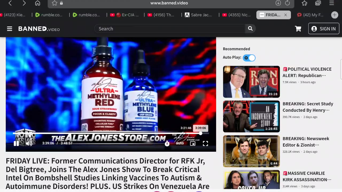Open the browser hamburger menu
Image resolution: width=342 pixels, height=192 pixels.
[x=332, y=3]
